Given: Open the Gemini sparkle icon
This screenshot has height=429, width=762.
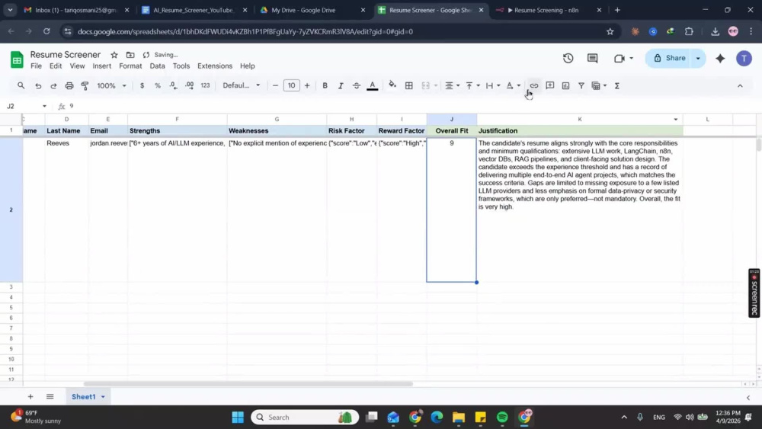Looking at the screenshot, I should (720, 59).
